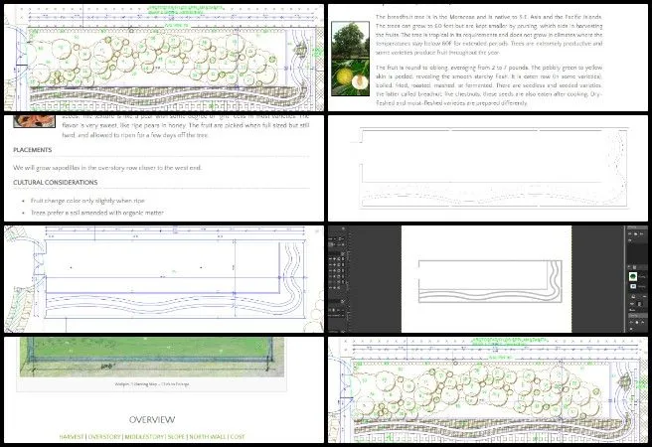Click the map caption under the green map
This screenshot has height=447, width=652.
(x=152, y=384)
